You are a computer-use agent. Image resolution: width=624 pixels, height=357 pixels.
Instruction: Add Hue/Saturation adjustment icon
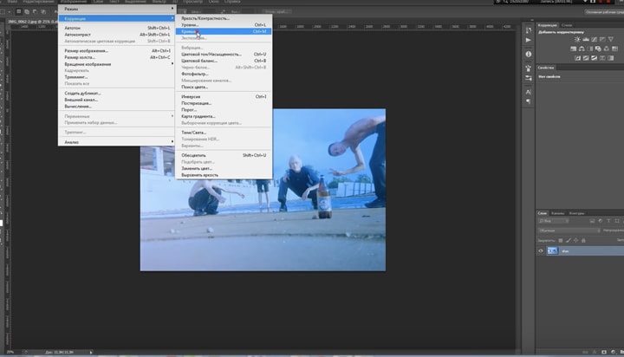(574, 49)
